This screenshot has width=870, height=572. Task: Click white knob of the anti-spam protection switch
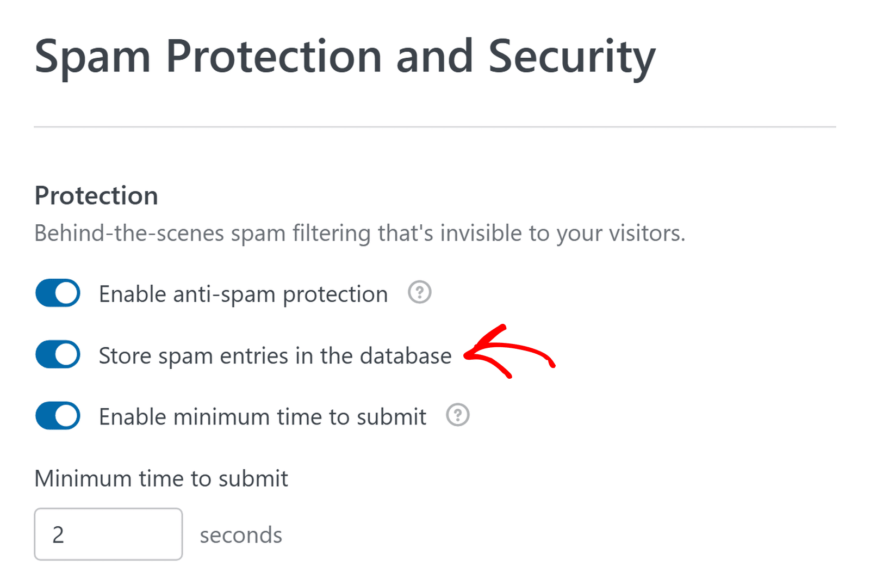(x=66, y=293)
